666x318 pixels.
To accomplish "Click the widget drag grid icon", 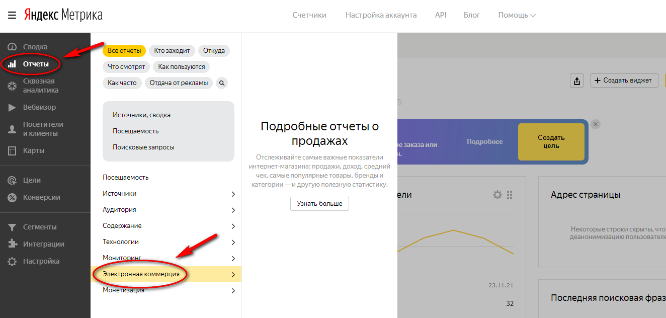I will point(510,195).
